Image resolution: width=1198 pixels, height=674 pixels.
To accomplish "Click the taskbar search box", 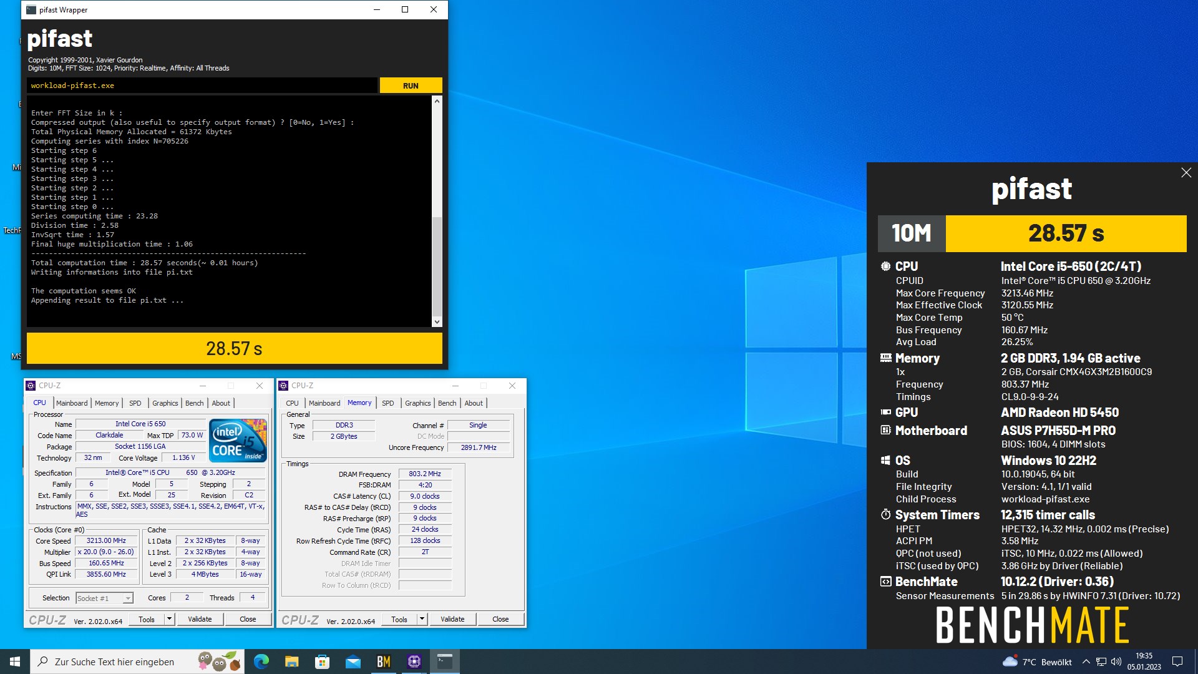I will pos(137,662).
